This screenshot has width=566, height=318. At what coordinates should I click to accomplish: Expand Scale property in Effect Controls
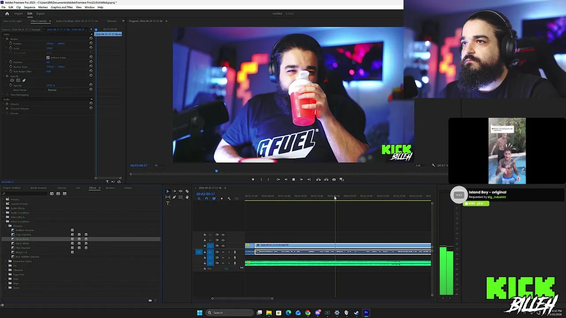tap(6, 48)
